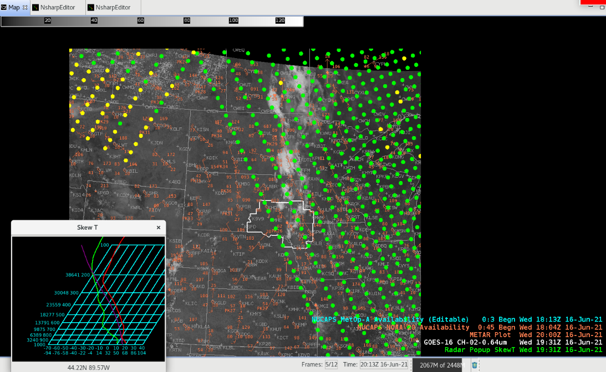Click the Frames 5/12 field

pyautogui.click(x=331, y=365)
